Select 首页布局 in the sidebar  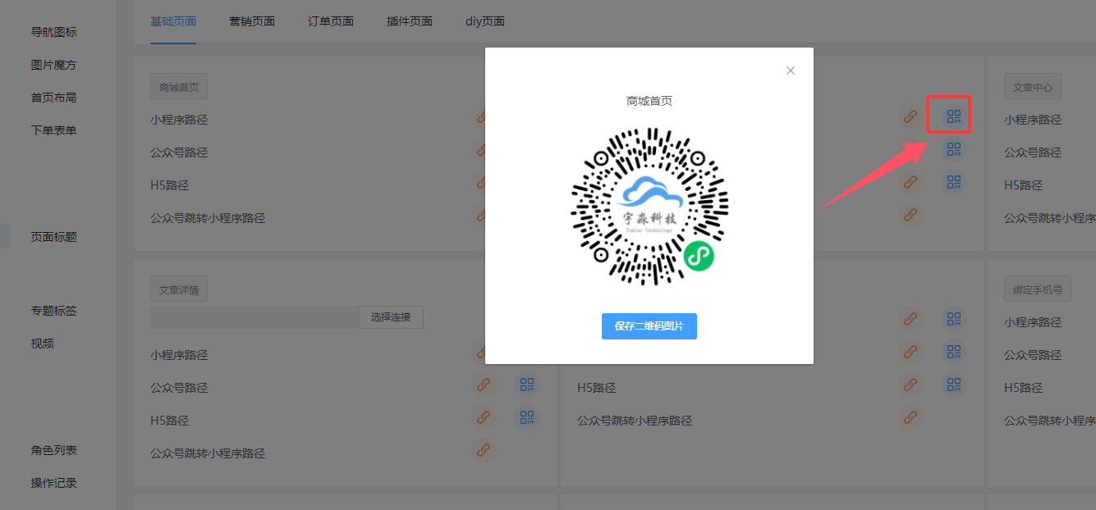click(54, 98)
